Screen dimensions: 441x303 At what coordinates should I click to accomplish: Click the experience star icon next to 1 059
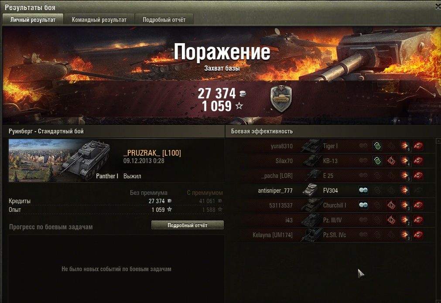click(x=239, y=106)
